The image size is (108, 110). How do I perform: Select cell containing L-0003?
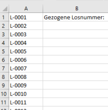[x=26, y=34]
